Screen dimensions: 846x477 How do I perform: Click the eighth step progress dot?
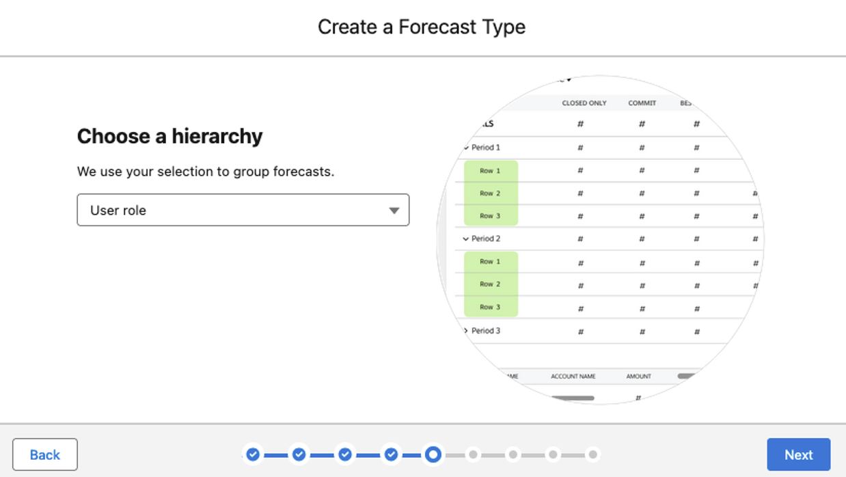(553, 454)
